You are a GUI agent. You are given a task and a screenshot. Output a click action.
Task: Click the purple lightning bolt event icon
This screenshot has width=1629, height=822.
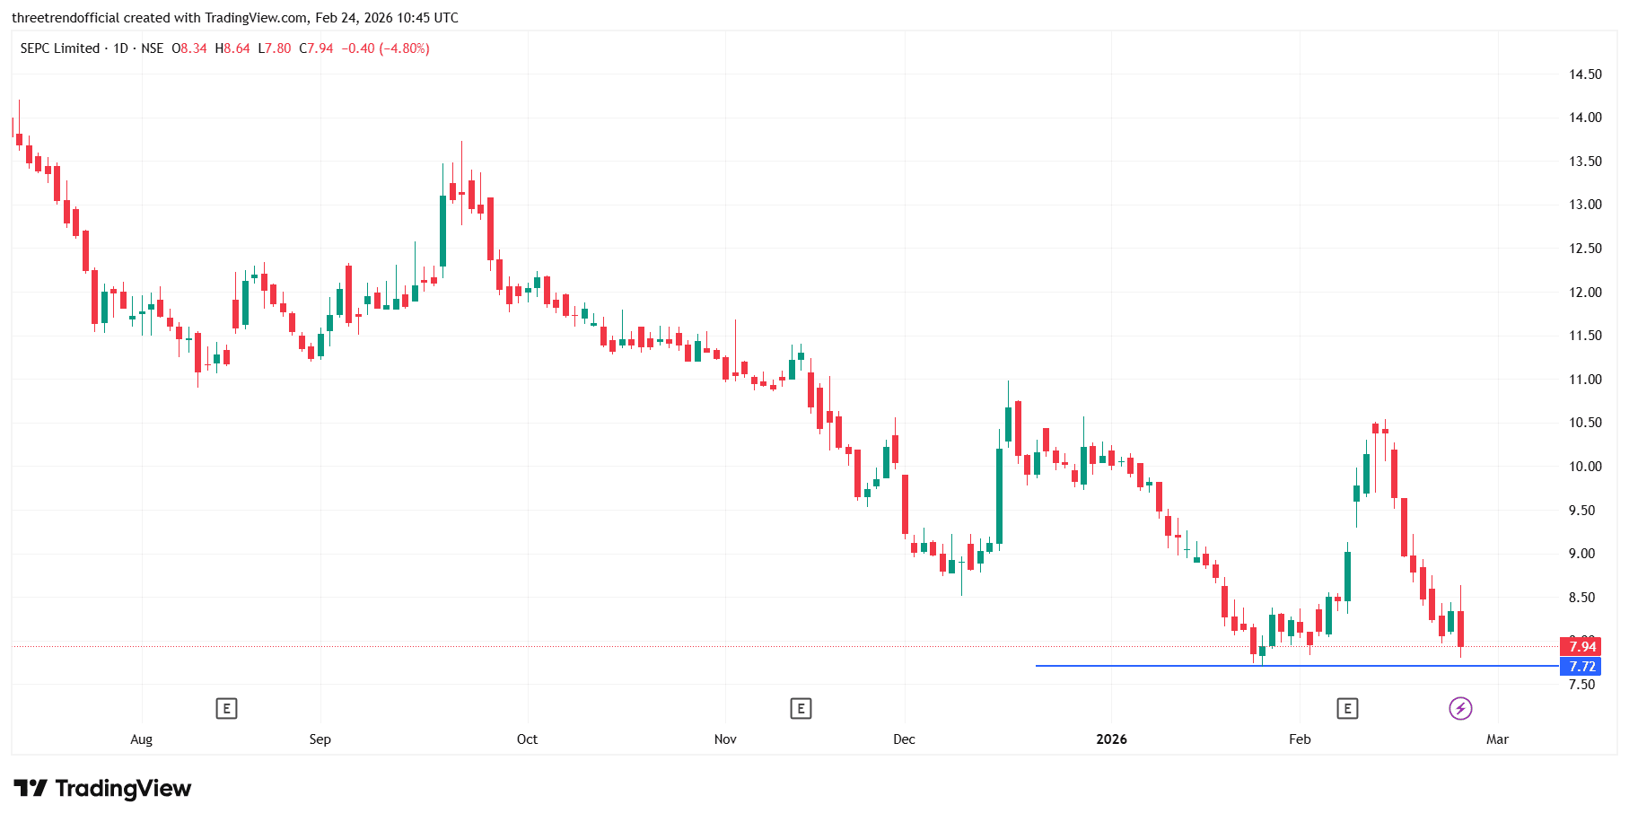pos(1460,709)
